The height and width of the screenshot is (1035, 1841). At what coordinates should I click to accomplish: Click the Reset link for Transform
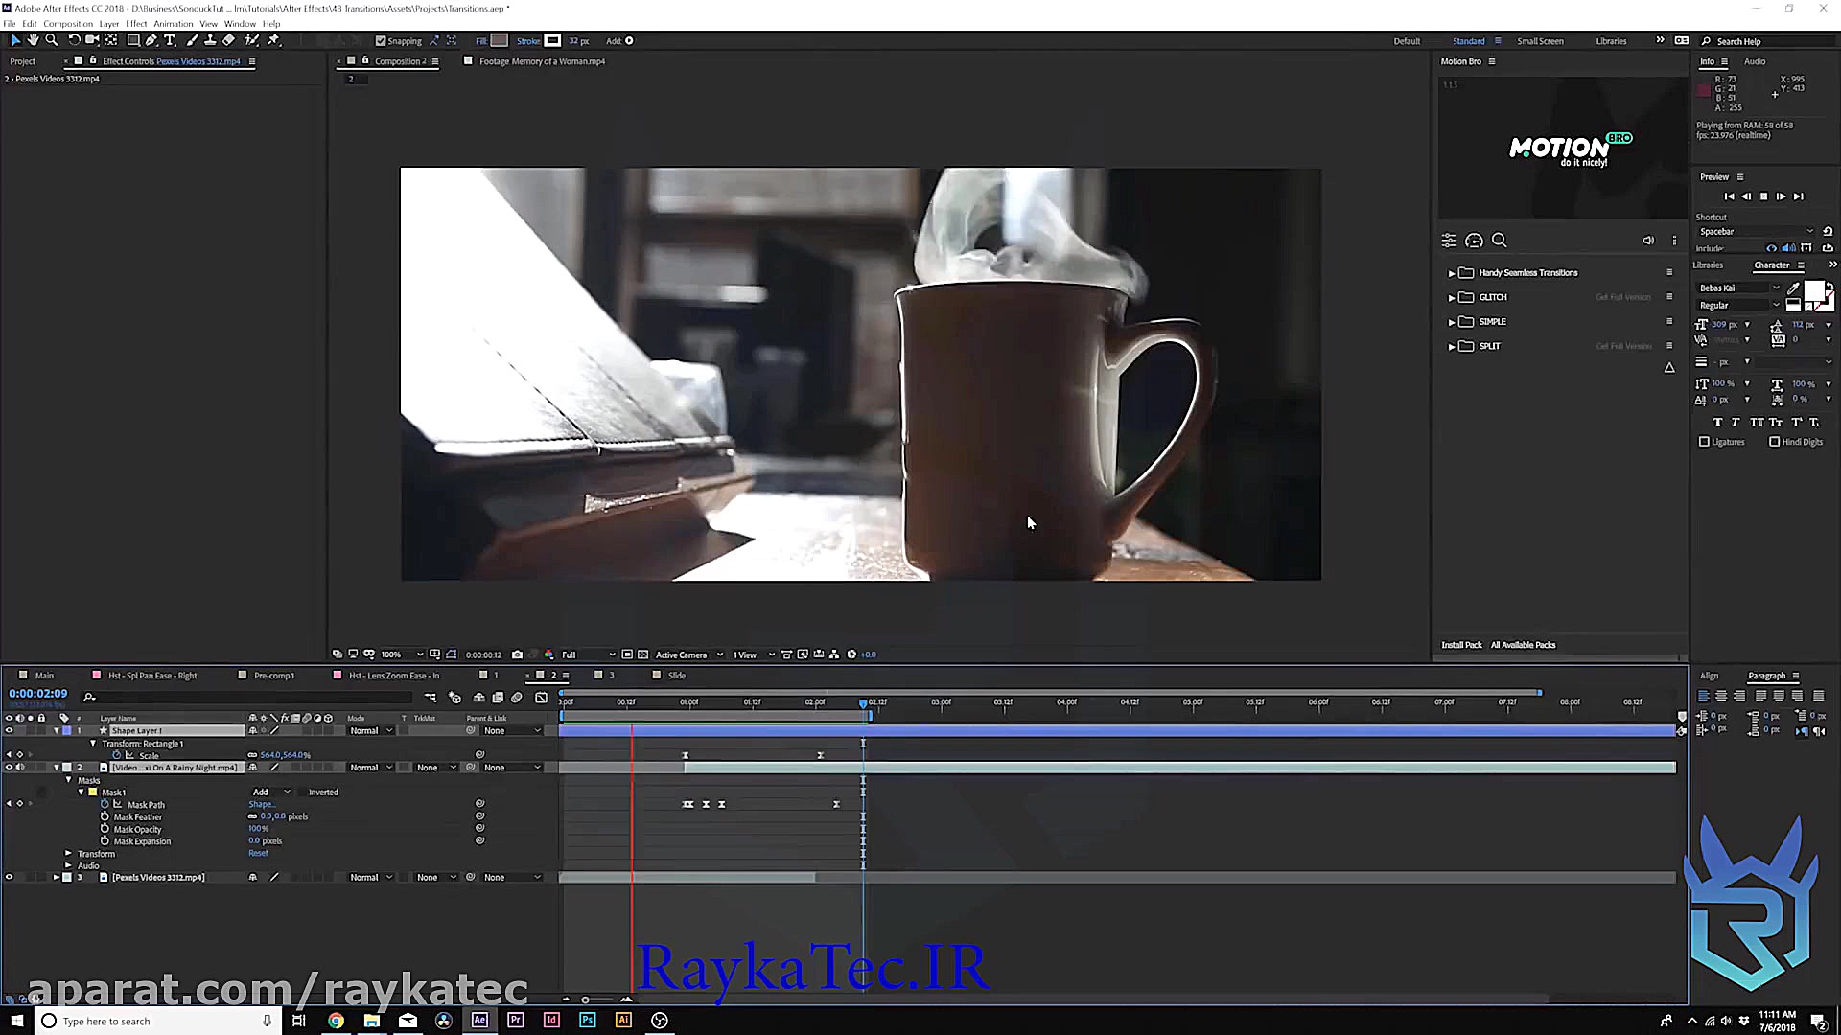pyautogui.click(x=258, y=853)
